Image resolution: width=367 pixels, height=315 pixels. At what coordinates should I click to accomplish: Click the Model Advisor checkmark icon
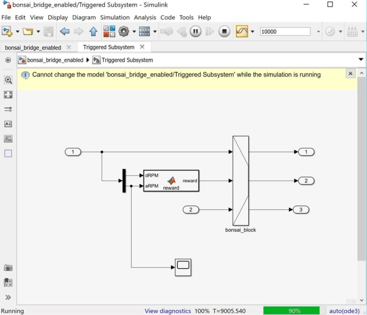pos(330,31)
